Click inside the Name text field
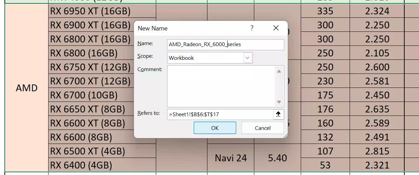The height and width of the screenshot is (175, 419). pos(226,44)
